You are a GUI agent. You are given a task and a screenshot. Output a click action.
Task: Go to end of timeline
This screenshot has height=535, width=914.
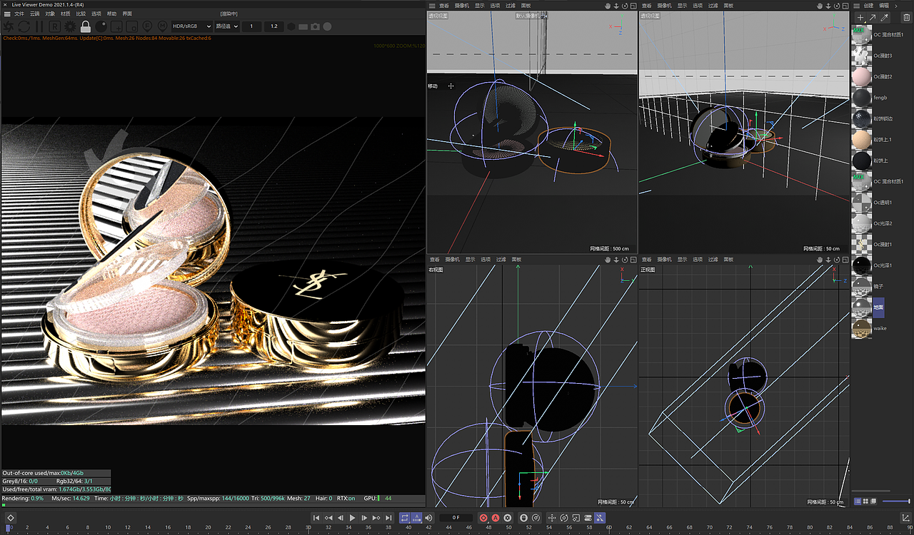(x=388, y=517)
